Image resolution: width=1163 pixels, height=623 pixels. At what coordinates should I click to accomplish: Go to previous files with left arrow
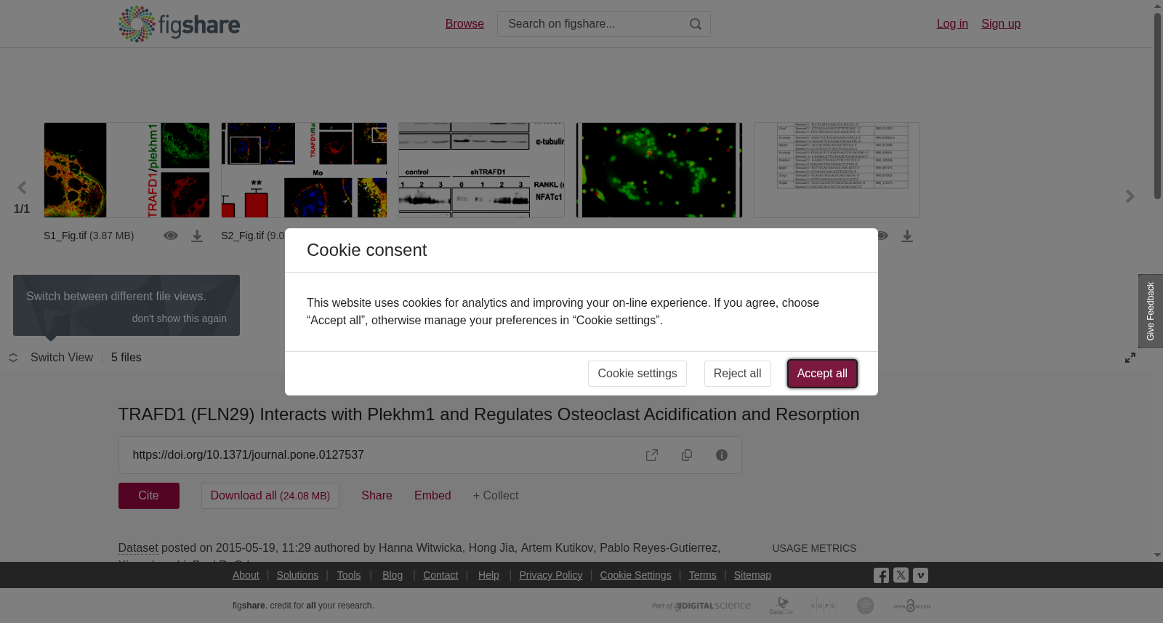[22, 188]
